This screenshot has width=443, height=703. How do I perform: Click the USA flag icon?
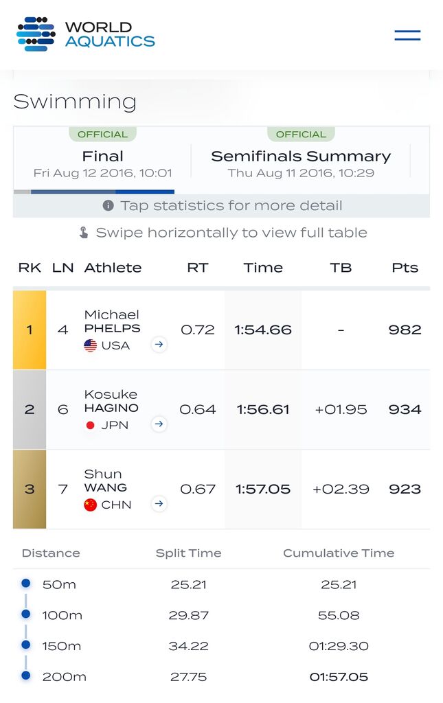click(90, 345)
